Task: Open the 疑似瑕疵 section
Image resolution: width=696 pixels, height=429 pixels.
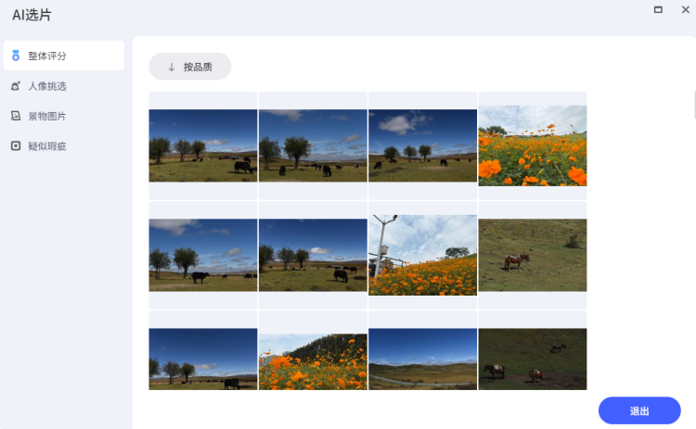Action: (64, 145)
